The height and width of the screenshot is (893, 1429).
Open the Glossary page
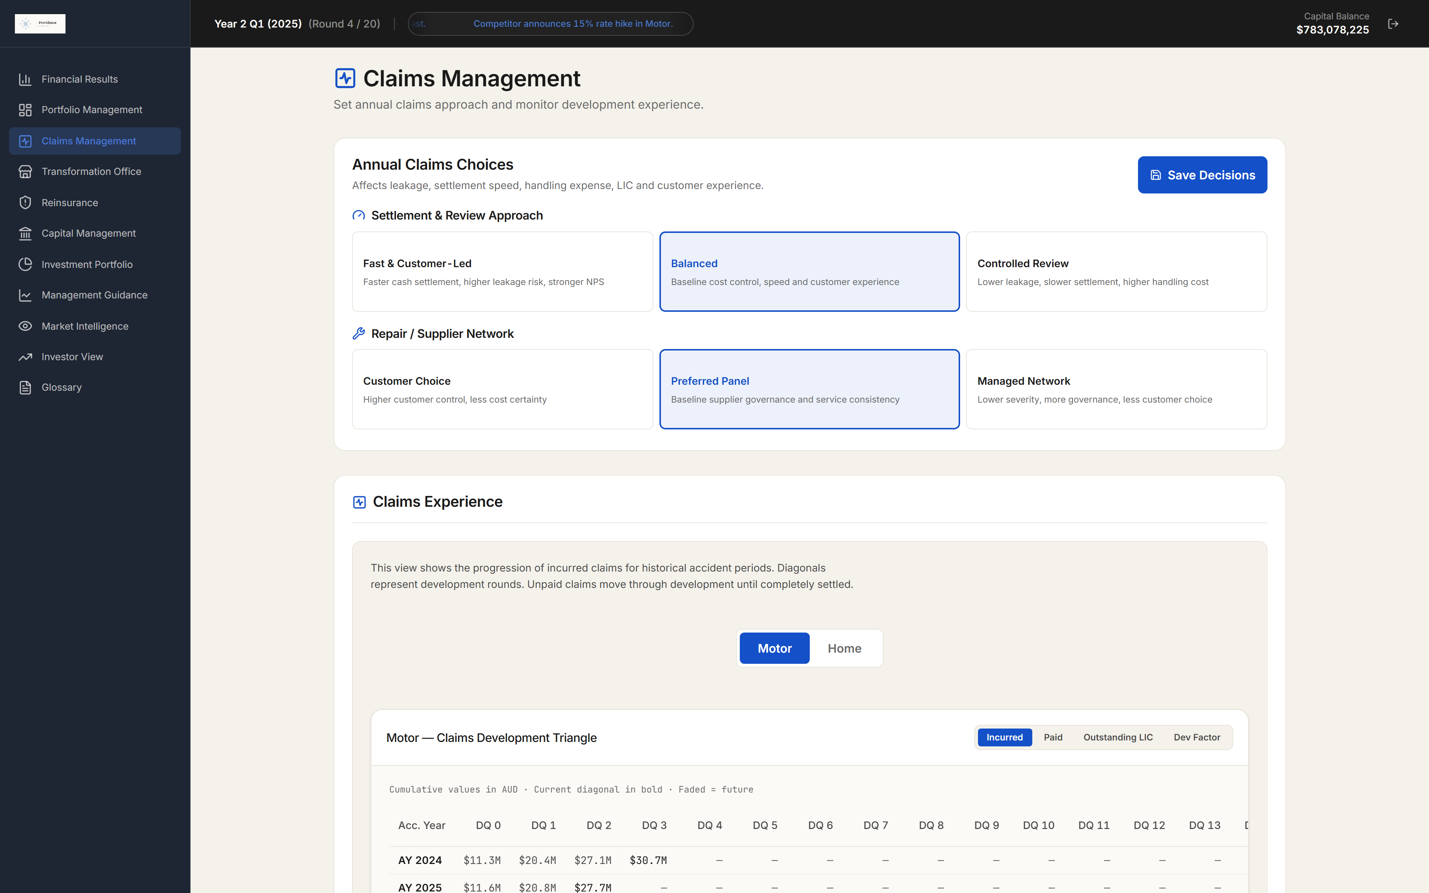coord(95,387)
